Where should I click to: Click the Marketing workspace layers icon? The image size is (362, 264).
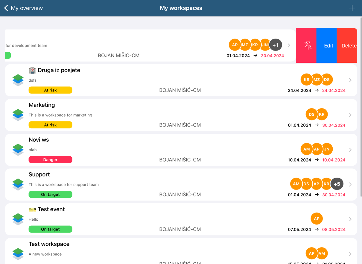coord(18,115)
